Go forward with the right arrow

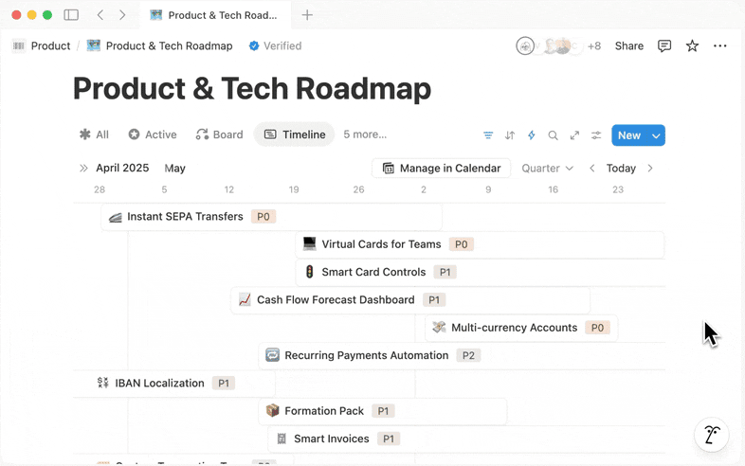click(x=122, y=15)
